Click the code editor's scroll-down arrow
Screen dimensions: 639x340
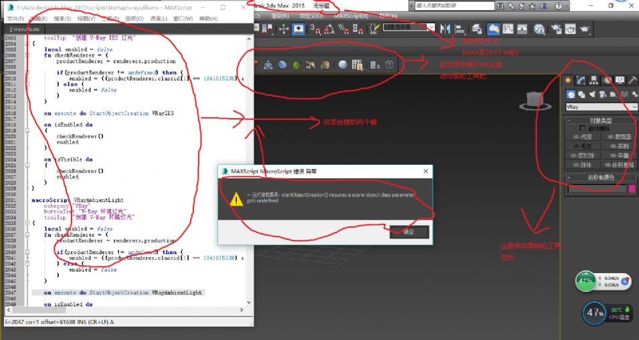[250, 303]
